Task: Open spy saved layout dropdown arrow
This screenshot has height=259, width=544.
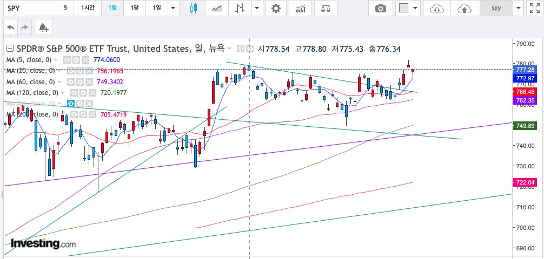Action: point(519,8)
